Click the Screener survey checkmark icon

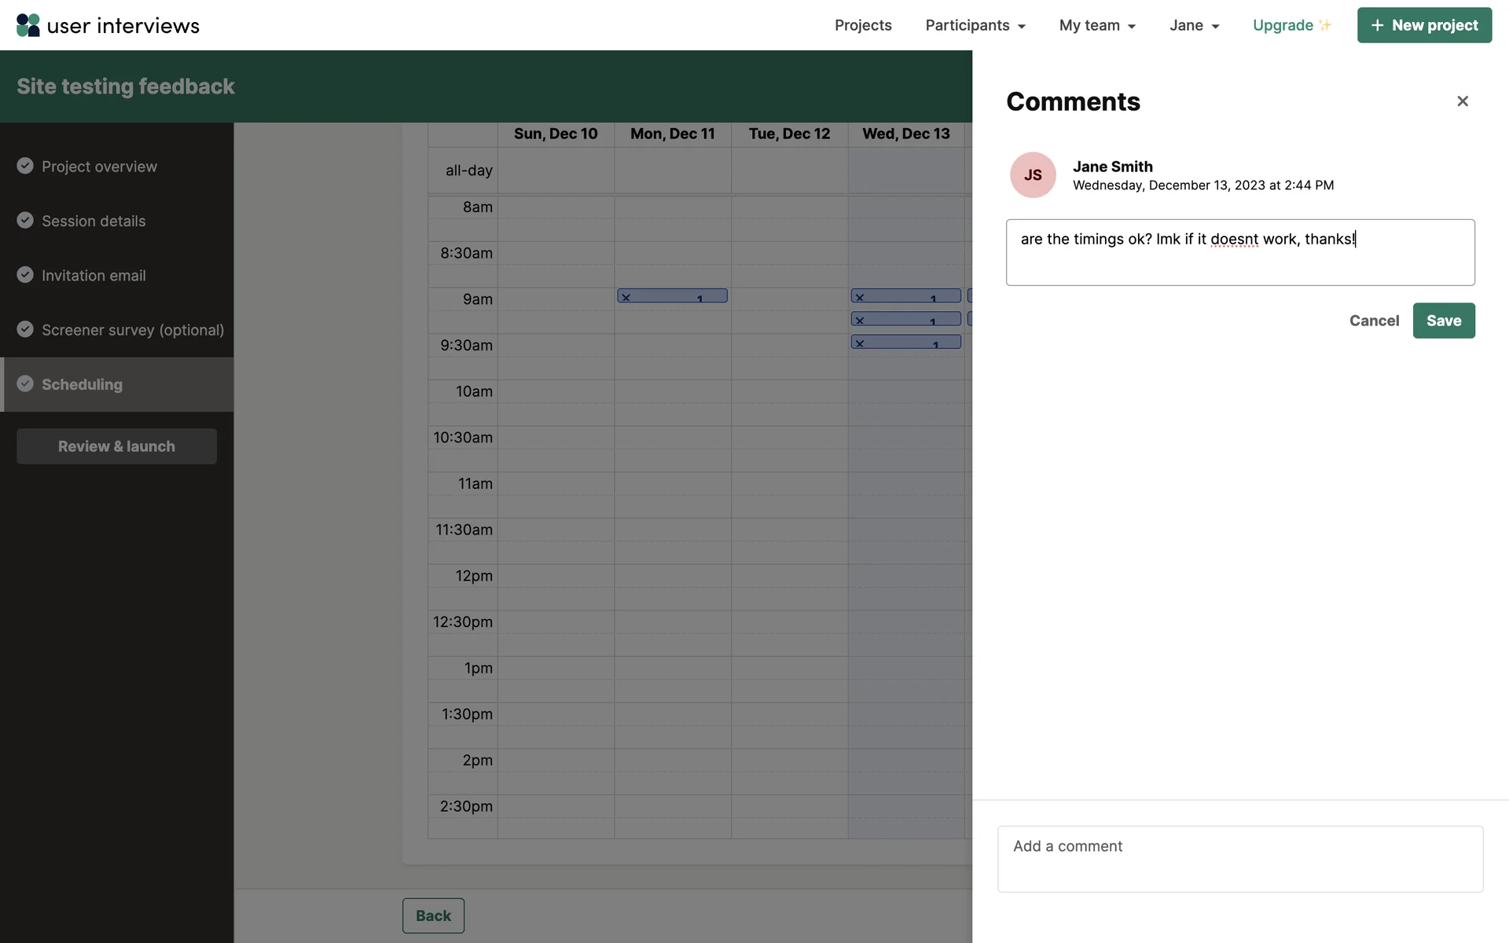tap(25, 329)
